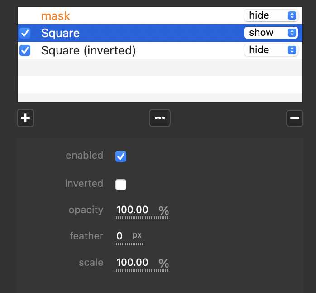This screenshot has width=316, height=293.
Task: Uncheck the Square (inverted) row checkbox
Action: tap(25, 50)
